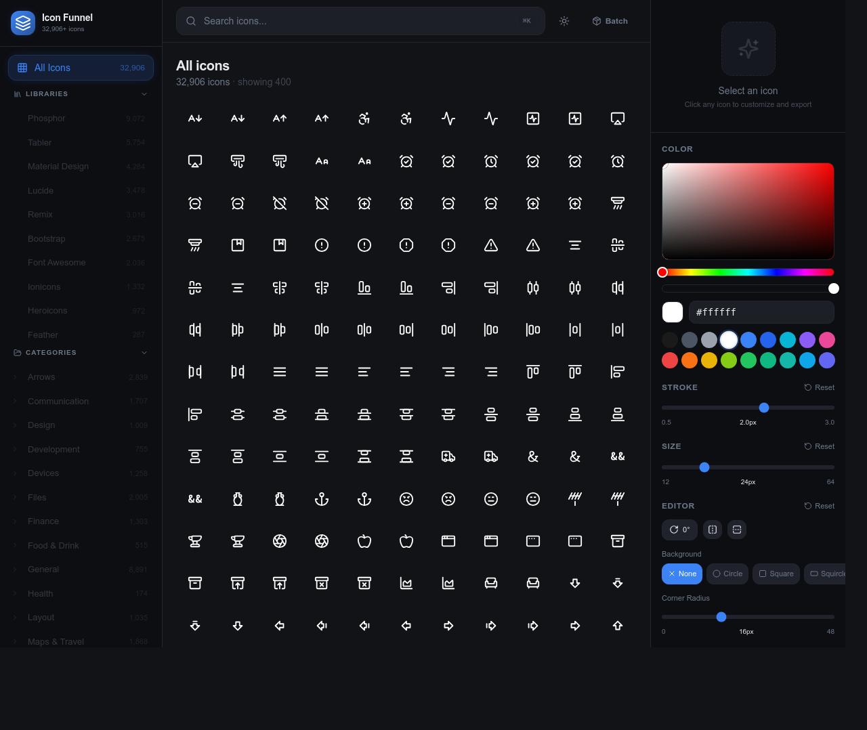Open Batch mode

[x=609, y=21]
